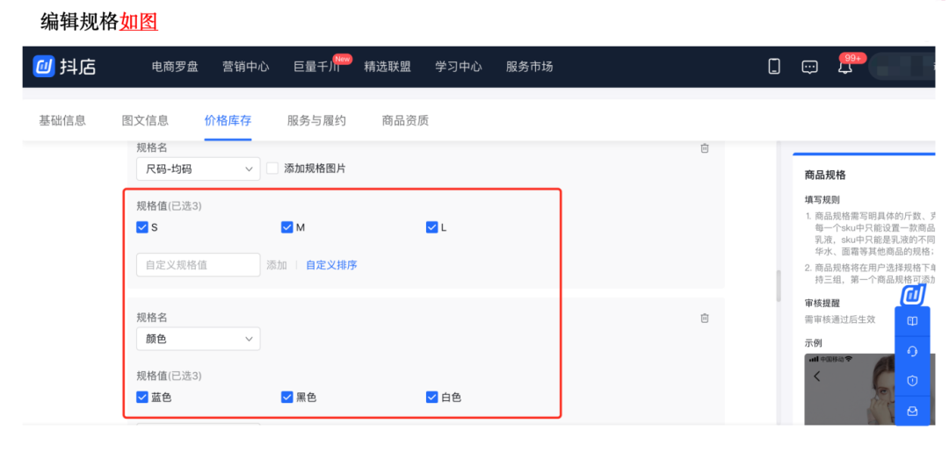Click the 规格值(已选3) label above S M L
949x459 pixels.
[169, 206]
